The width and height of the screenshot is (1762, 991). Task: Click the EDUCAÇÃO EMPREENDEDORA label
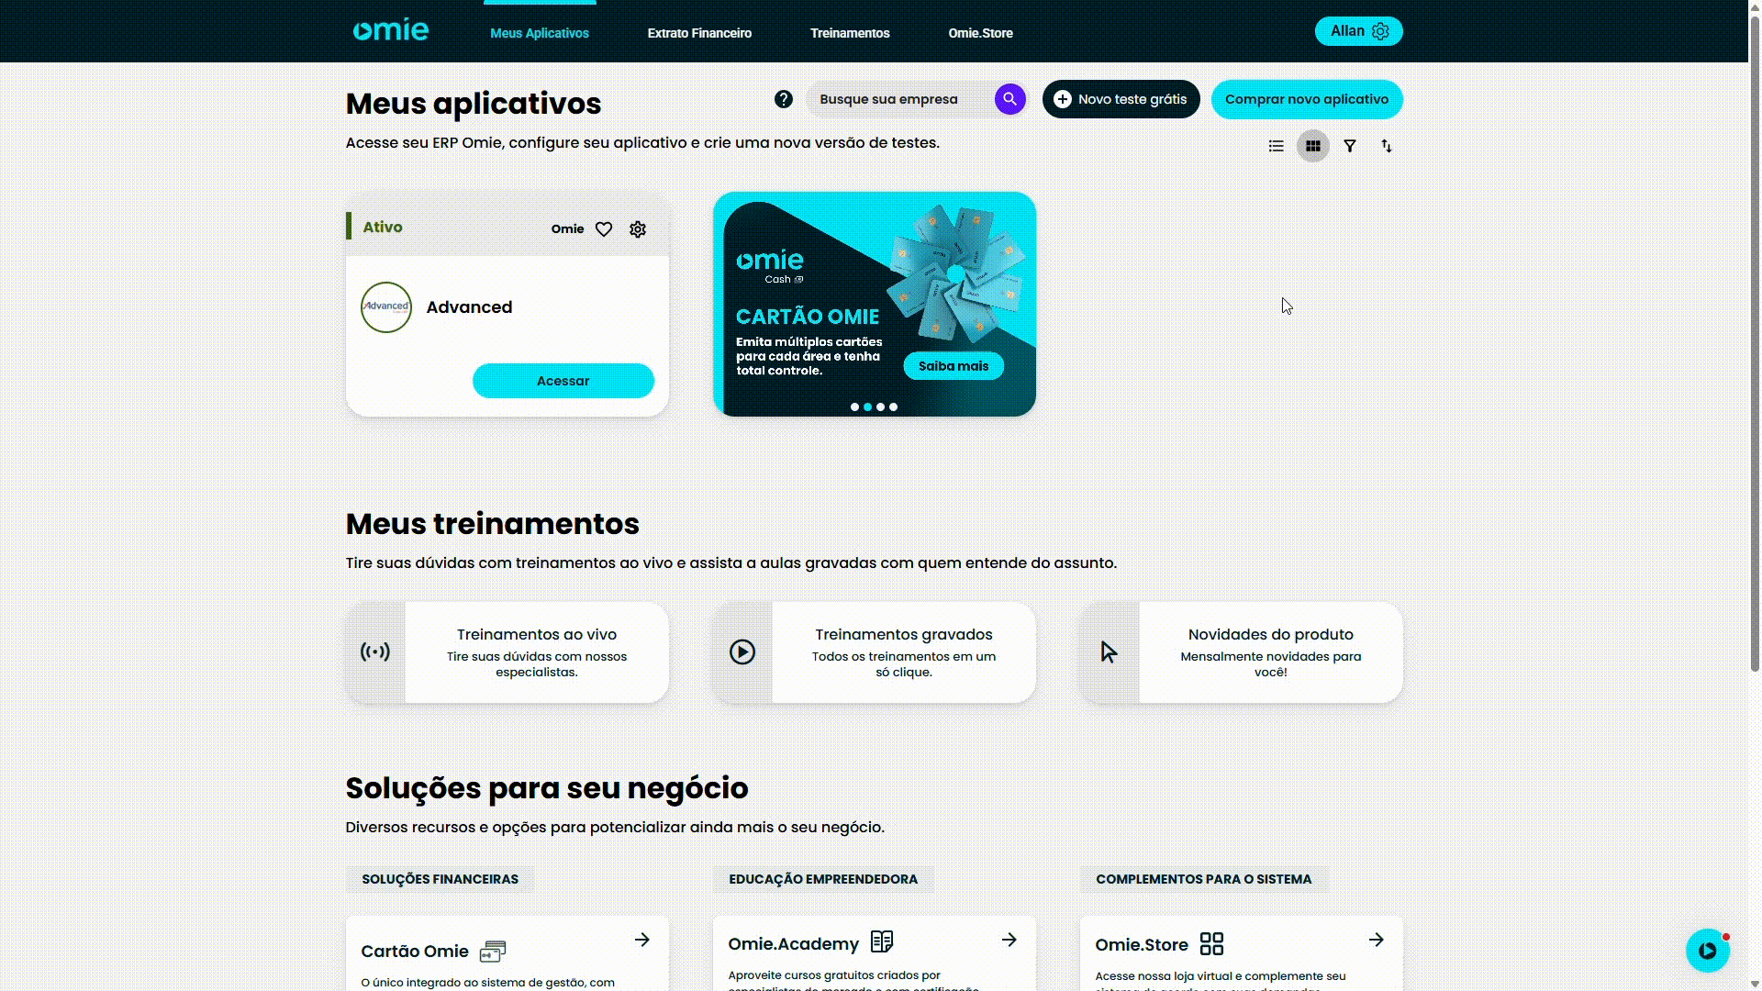pyautogui.click(x=823, y=879)
